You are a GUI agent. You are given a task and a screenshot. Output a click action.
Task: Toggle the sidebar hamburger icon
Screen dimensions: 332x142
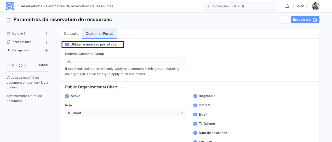pyautogui.click(x=9, y=20)
